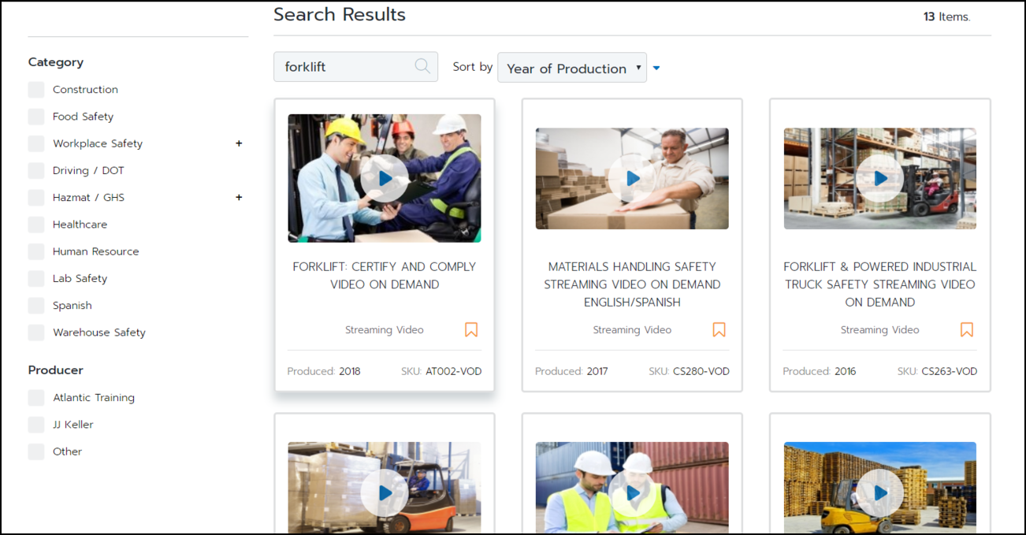Check the Atlantic Training producer filter

[36, 398]
